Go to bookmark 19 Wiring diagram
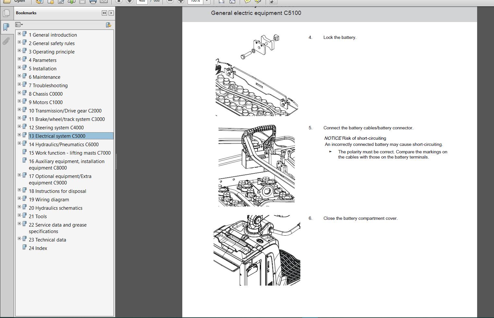Screen dimensions: 494x318 pos(49,200)
